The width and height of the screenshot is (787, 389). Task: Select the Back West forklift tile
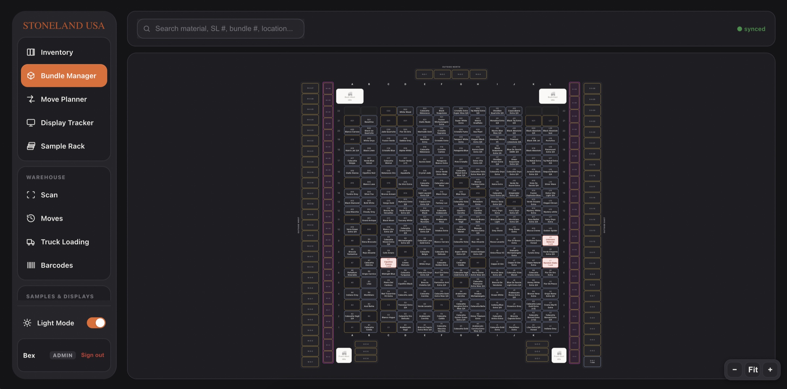[350, 96]
